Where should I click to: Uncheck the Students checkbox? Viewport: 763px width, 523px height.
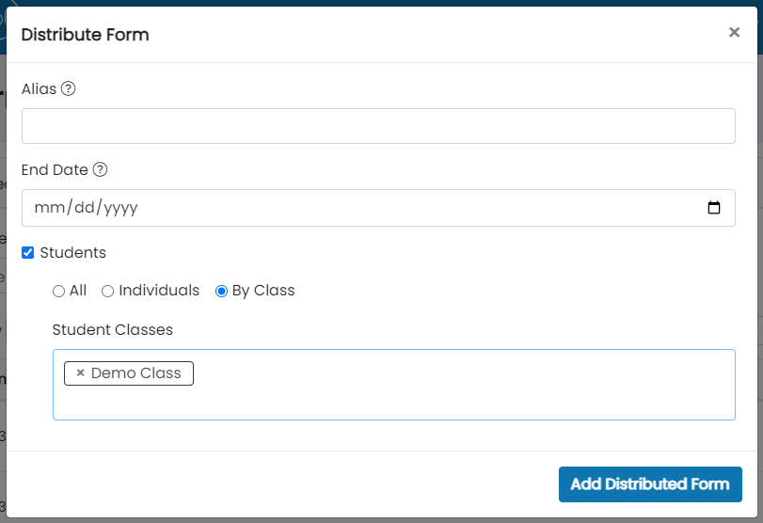coord(27,252)
